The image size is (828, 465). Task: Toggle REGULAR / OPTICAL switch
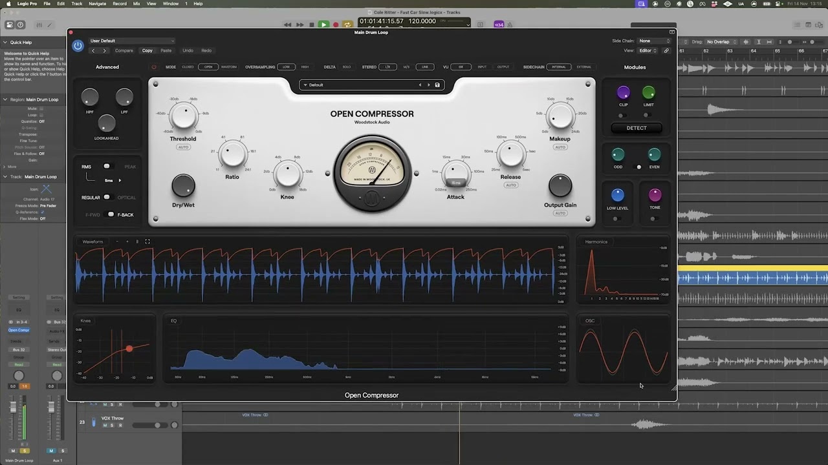pos(108,197)
